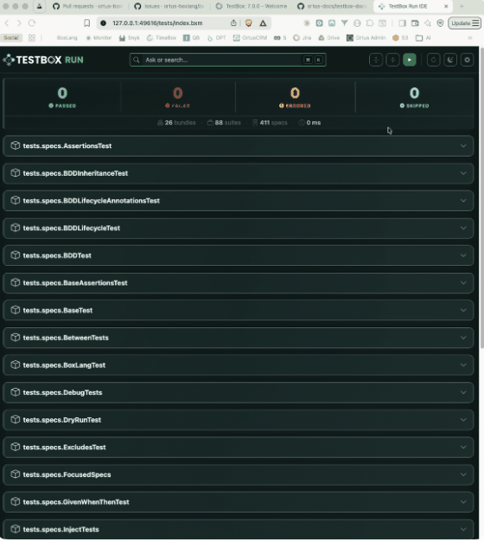This screenshot has width=484, height=542.
Task: Select tests.specs.InjectTests bundle name
Action: [x=60, y=529]
